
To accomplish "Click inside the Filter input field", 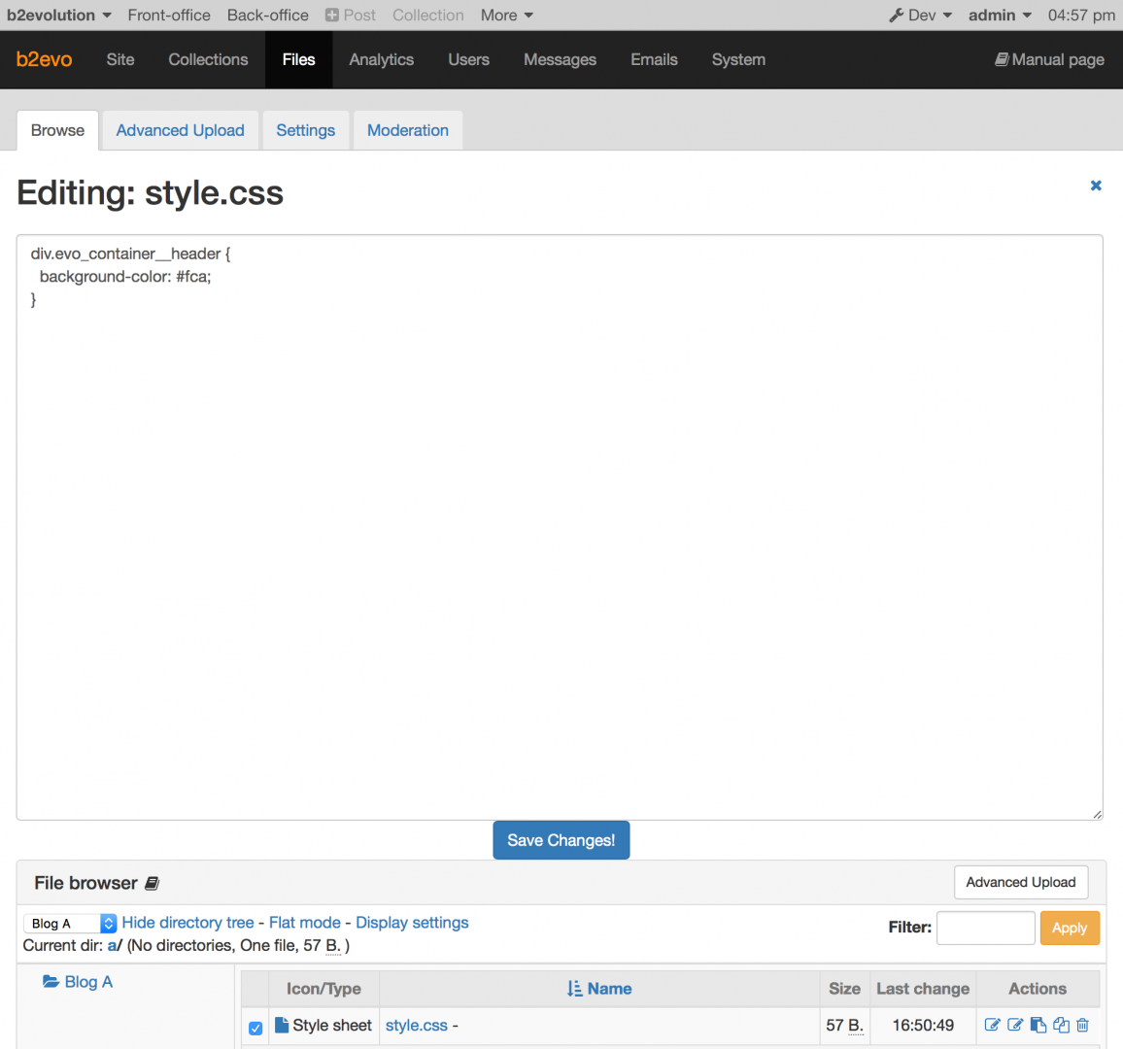I will [985, 928].
